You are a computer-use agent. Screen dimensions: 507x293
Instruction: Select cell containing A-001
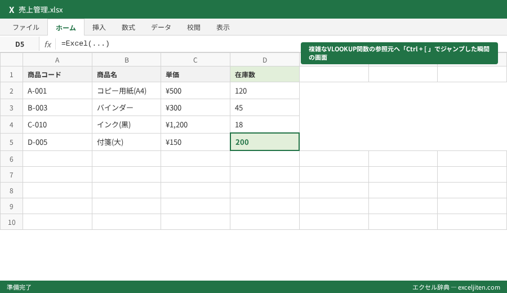click(x=57, y=91)
